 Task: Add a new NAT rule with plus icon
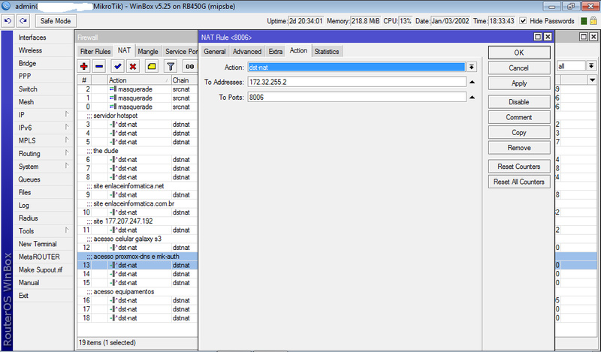84,66
